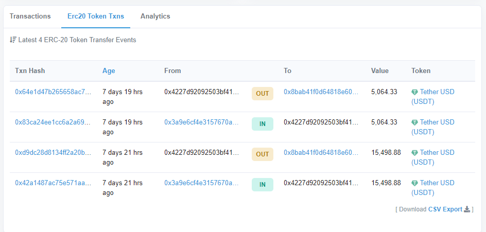Screen dimensions: 486x232
Task: Open From address 0x3a9e6cf4e3157670a in 15,498.88 row
Action: click(x=202, y=183)
